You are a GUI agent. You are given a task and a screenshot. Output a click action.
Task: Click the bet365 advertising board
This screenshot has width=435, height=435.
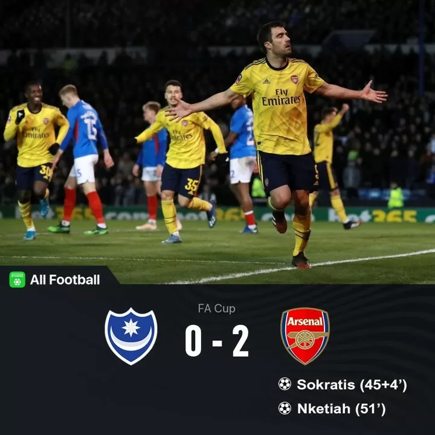point(373,216)
